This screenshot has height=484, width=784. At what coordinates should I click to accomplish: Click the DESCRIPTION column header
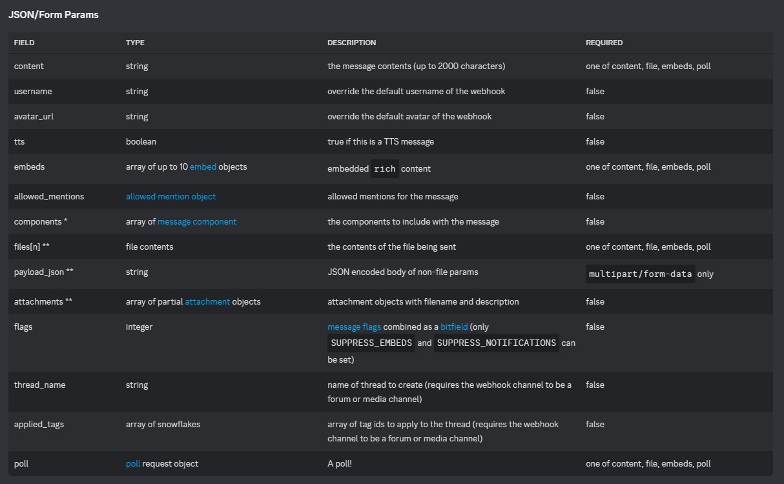point(351,43)
